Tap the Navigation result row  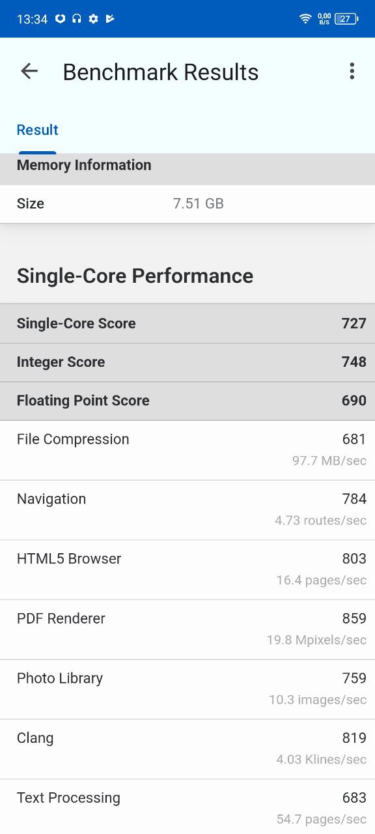coord(187,510)
